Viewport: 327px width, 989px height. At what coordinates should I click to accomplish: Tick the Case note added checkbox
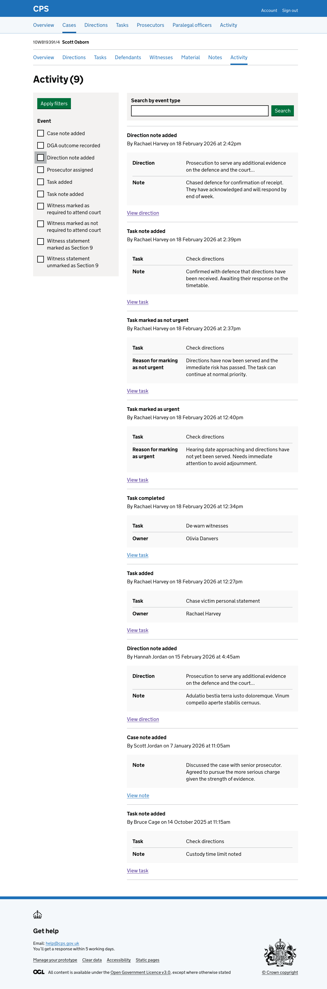(41, 133)
